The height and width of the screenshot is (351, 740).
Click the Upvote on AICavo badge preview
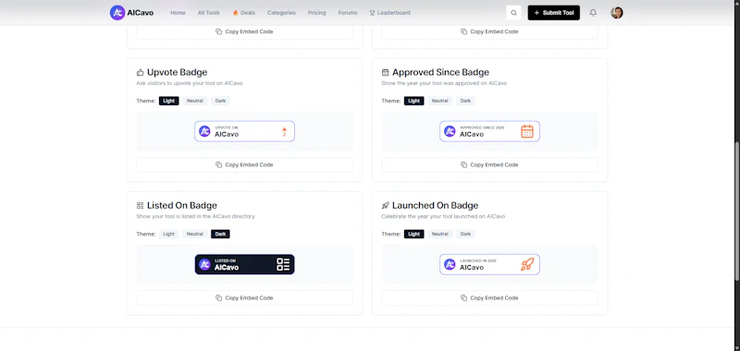(x=244, y=131)
